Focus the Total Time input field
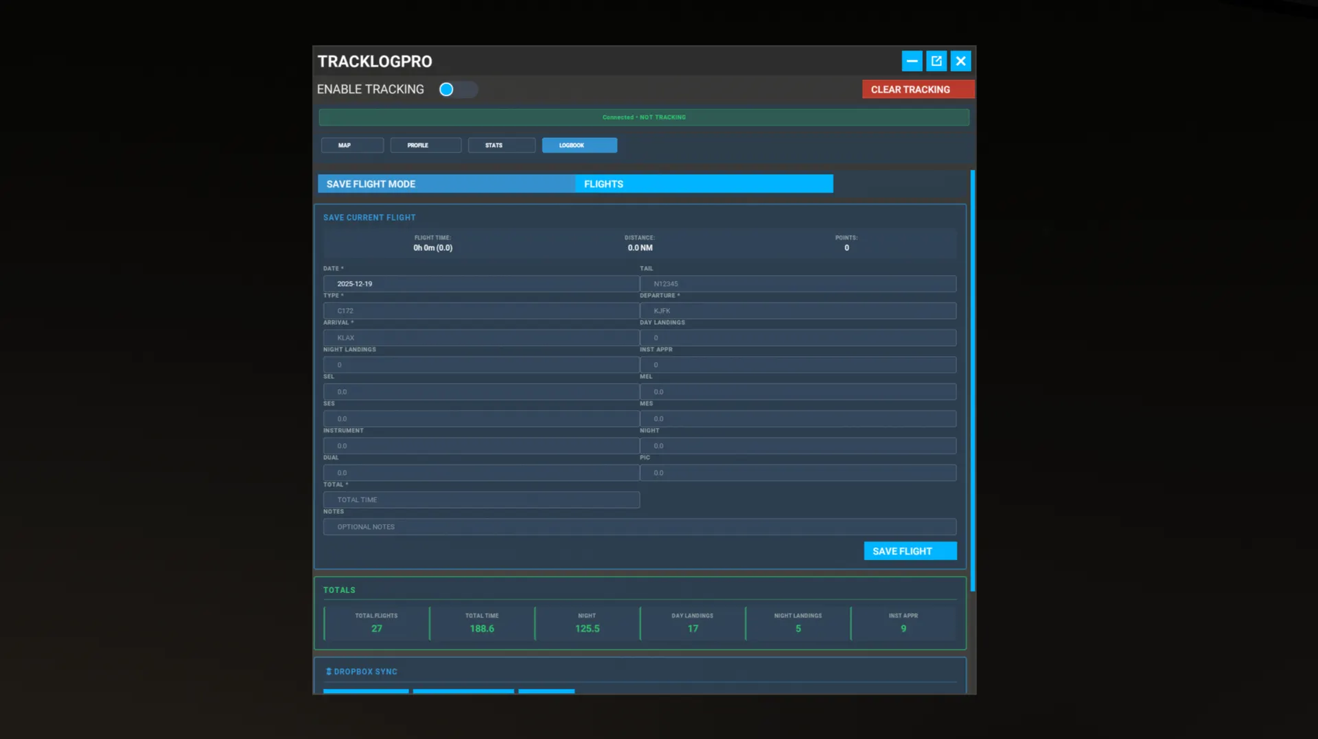Screen dimensions: 1318x739 (x=481, y=500)
